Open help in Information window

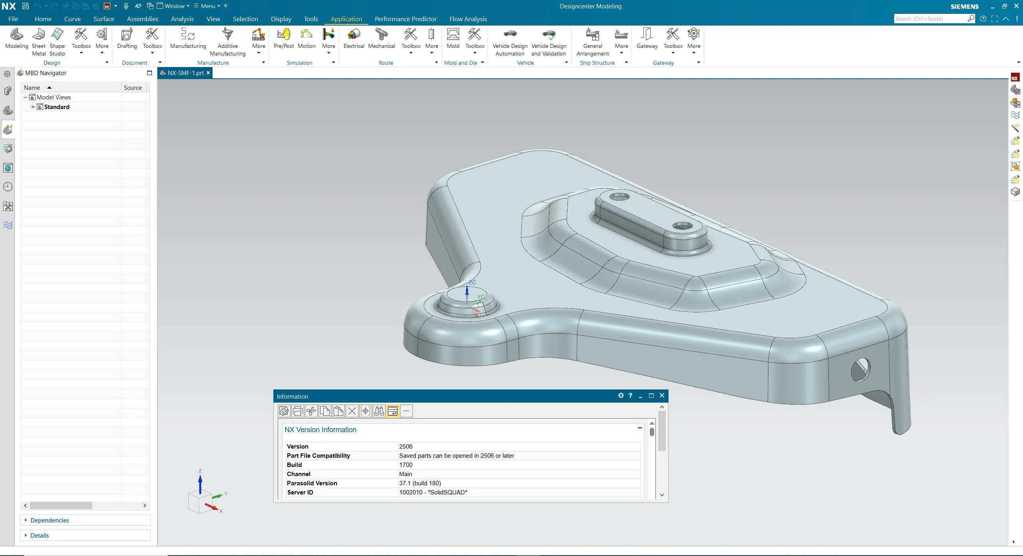click(x=630, y=395)
